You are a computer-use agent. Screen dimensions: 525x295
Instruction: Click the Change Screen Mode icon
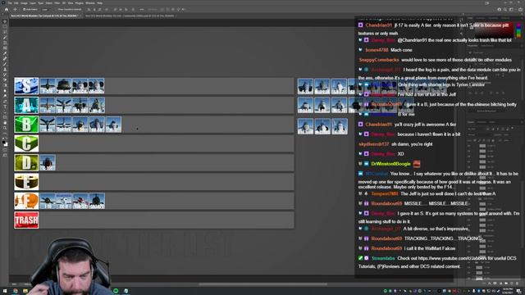5,155
